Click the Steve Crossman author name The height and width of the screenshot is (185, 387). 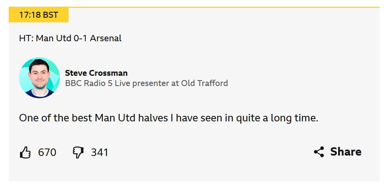(96, 73)
